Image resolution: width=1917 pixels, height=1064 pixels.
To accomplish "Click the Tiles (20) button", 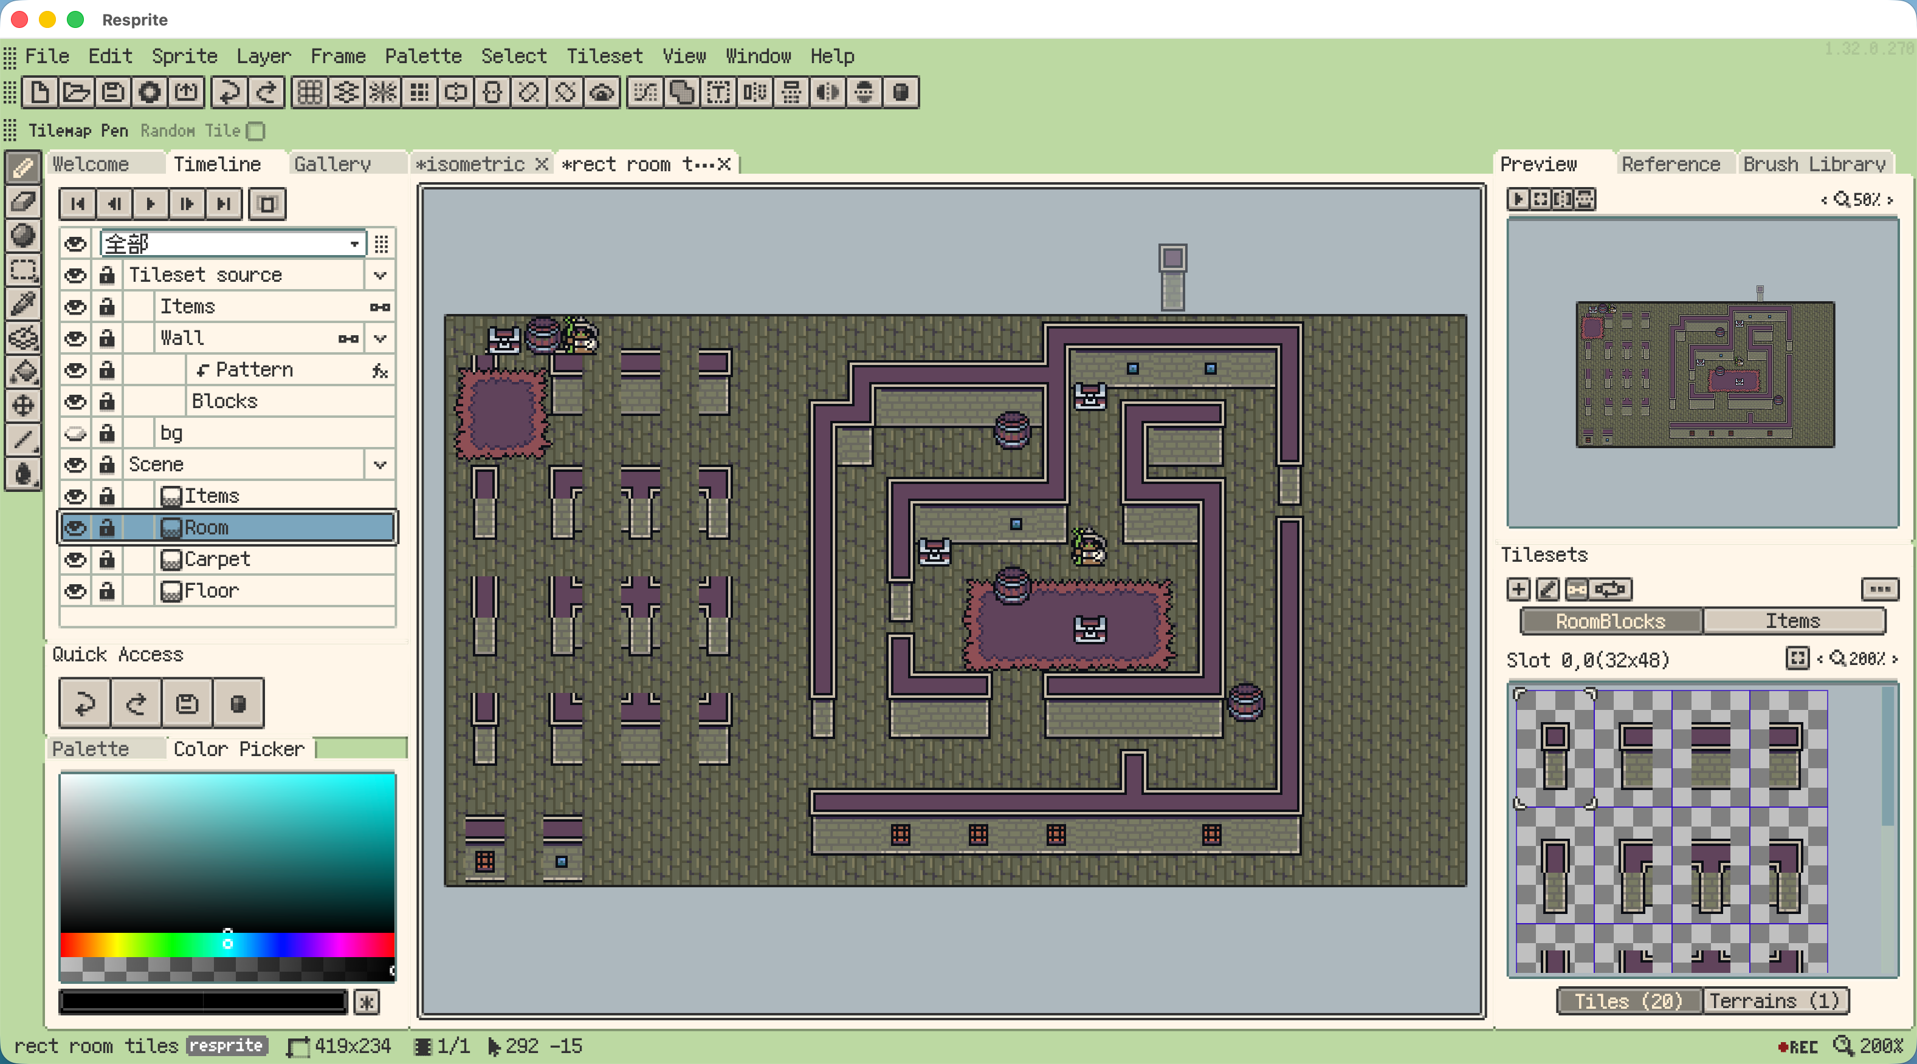I will (x=1628, y=1001).
